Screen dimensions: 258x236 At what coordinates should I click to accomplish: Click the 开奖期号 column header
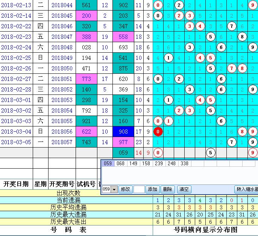click(x=62, y=184)
